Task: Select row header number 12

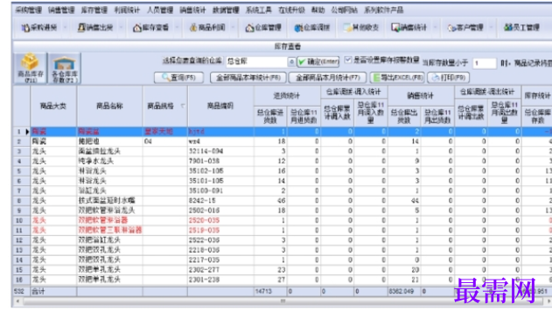Action: click(22, 240)
